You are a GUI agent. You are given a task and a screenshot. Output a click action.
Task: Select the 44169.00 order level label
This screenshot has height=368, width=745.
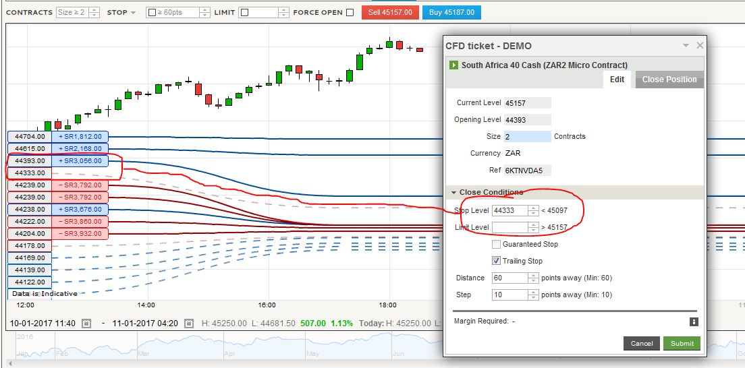pos(30,258)
